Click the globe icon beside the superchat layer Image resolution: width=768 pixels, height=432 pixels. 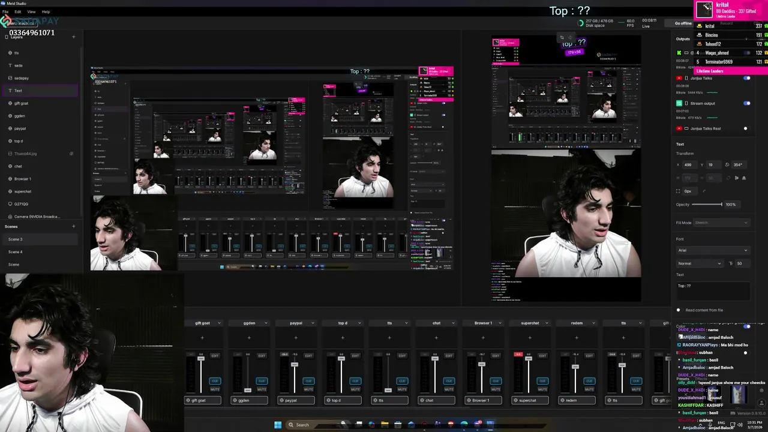coord(10,191)
